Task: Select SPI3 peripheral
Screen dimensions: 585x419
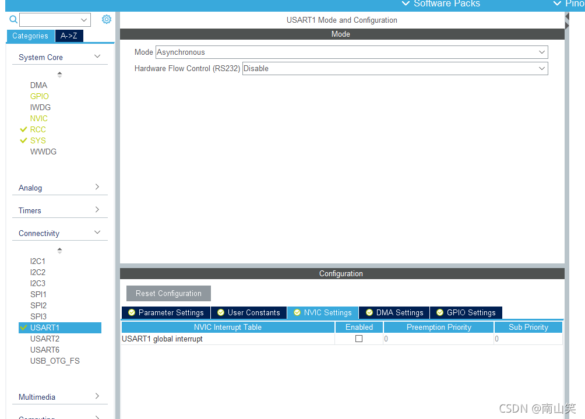Action: coord(38,317)
